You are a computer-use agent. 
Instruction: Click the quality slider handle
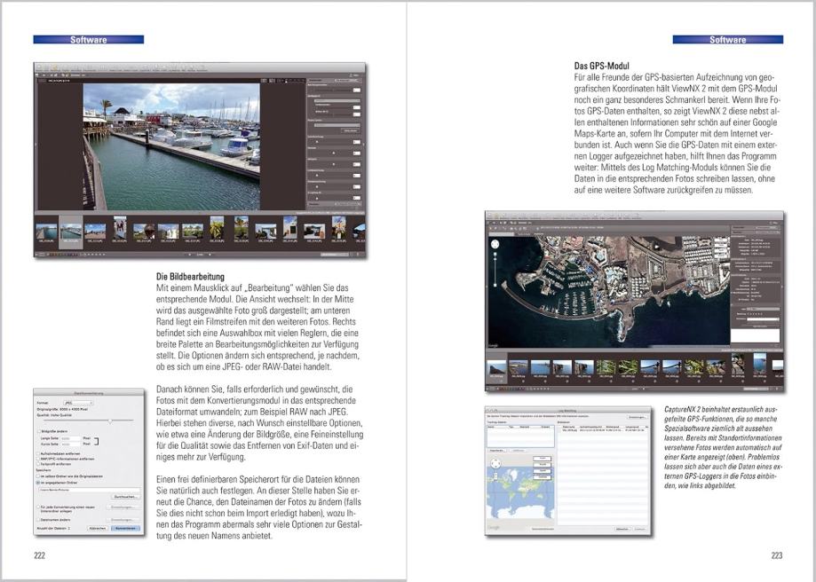click(x=109, y=420)
